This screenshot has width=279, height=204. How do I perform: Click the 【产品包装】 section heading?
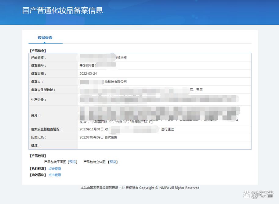(37, 156)
